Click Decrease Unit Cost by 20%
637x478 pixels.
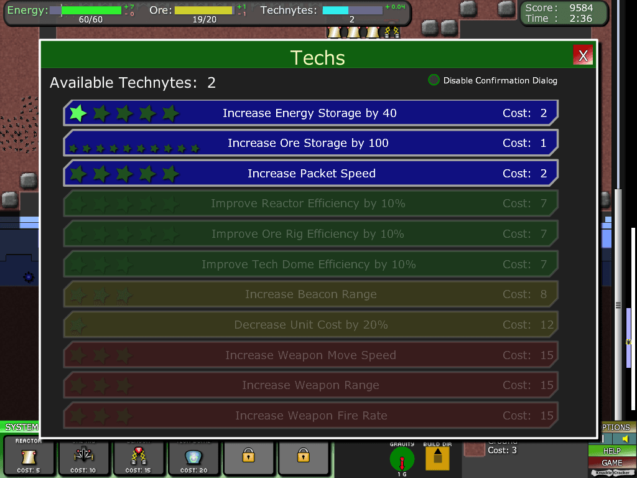point(311,325)
